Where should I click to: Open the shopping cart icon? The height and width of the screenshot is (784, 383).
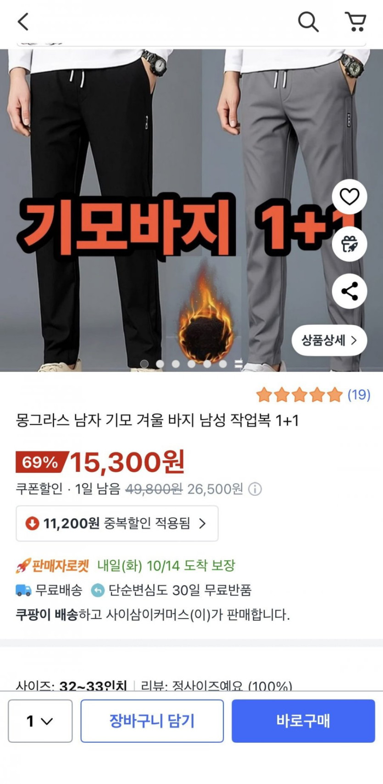click(x=355, y=22)
